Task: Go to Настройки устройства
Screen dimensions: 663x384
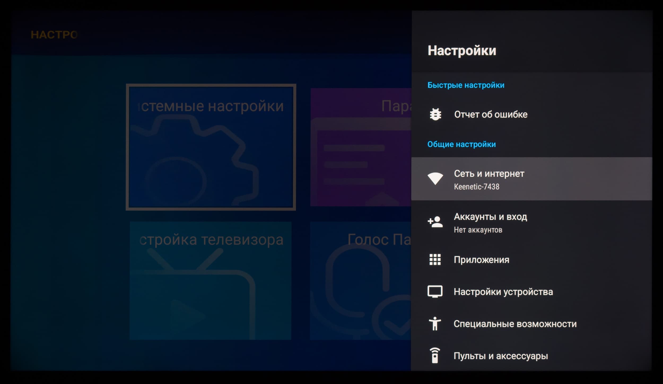Action: coord(503,292)
